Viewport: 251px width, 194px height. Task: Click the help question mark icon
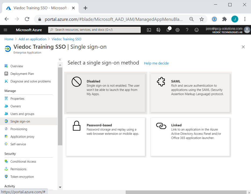tap(187, 30)
